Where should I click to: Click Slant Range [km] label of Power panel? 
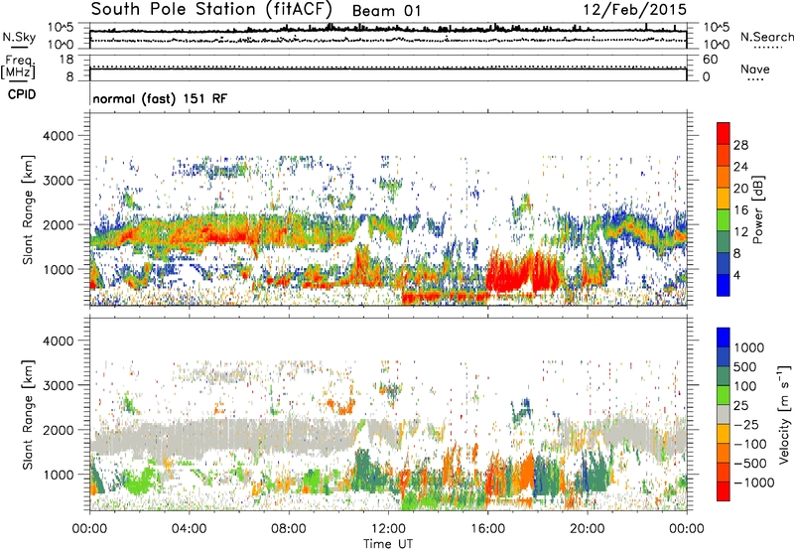tap(28, 209)
